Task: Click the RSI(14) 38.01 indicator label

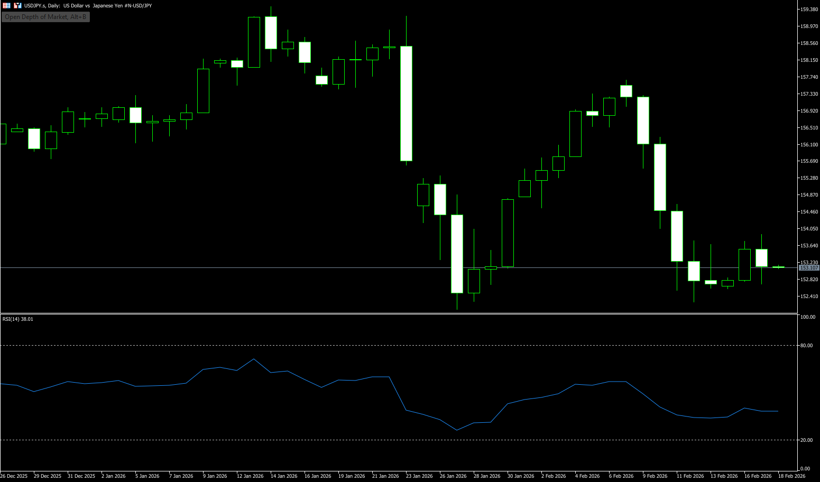Action: (x=17, y=319)
